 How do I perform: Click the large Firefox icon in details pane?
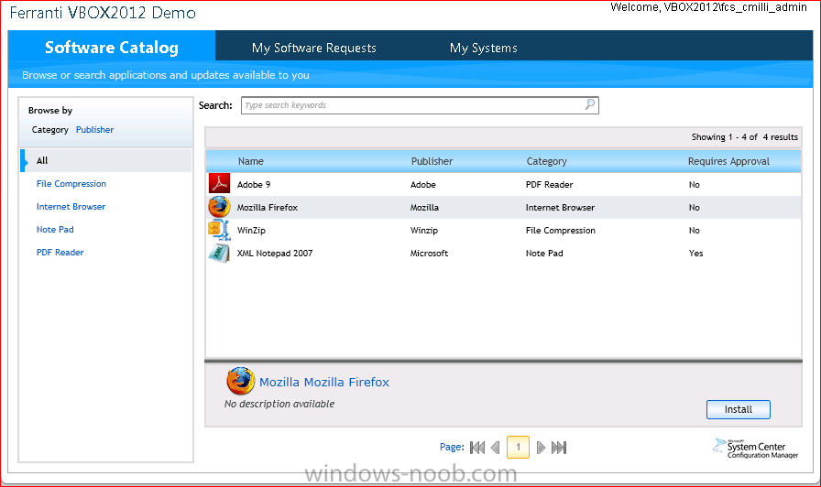pyautogui.click(x=241, y=381)
